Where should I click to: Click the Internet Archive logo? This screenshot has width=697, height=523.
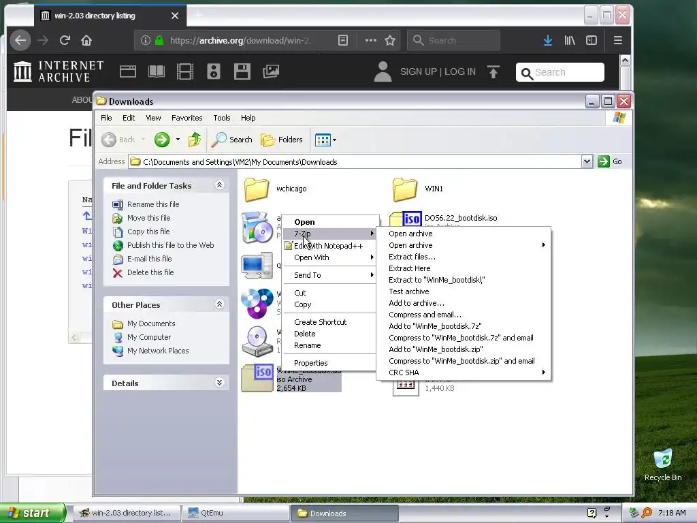point(59,72)
